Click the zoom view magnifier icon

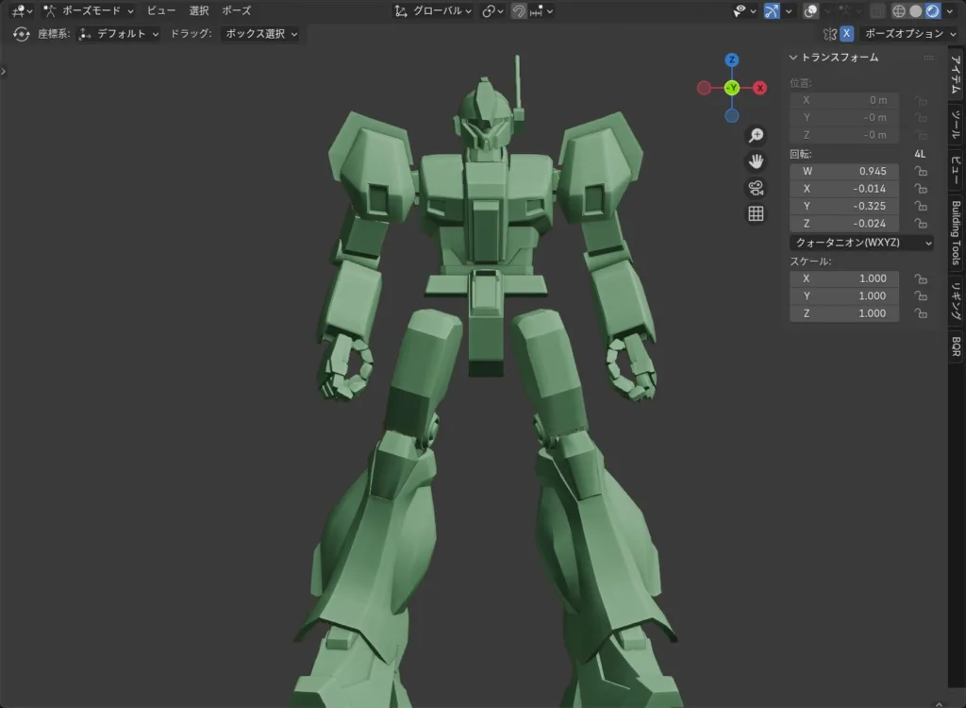coord(756,136)
